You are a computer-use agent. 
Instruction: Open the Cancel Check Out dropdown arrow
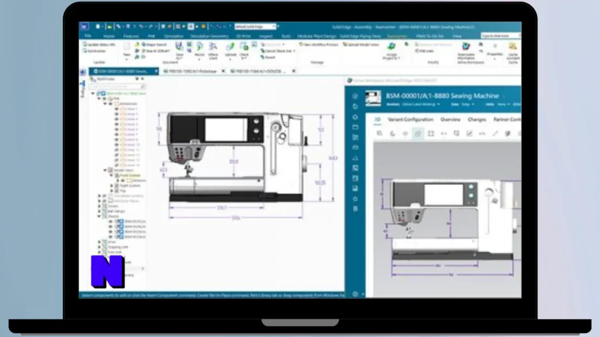(x=294, y=51)
